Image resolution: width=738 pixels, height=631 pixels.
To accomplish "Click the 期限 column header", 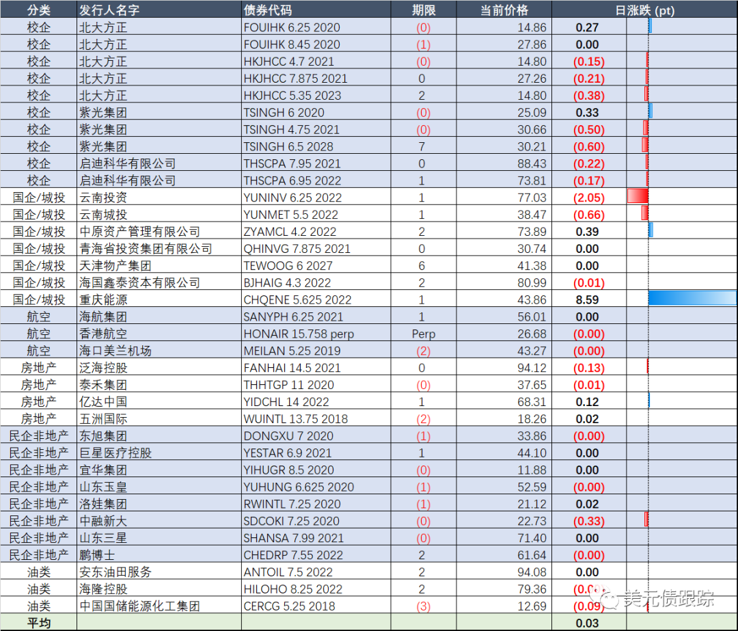I will click(x=424, y=10).
